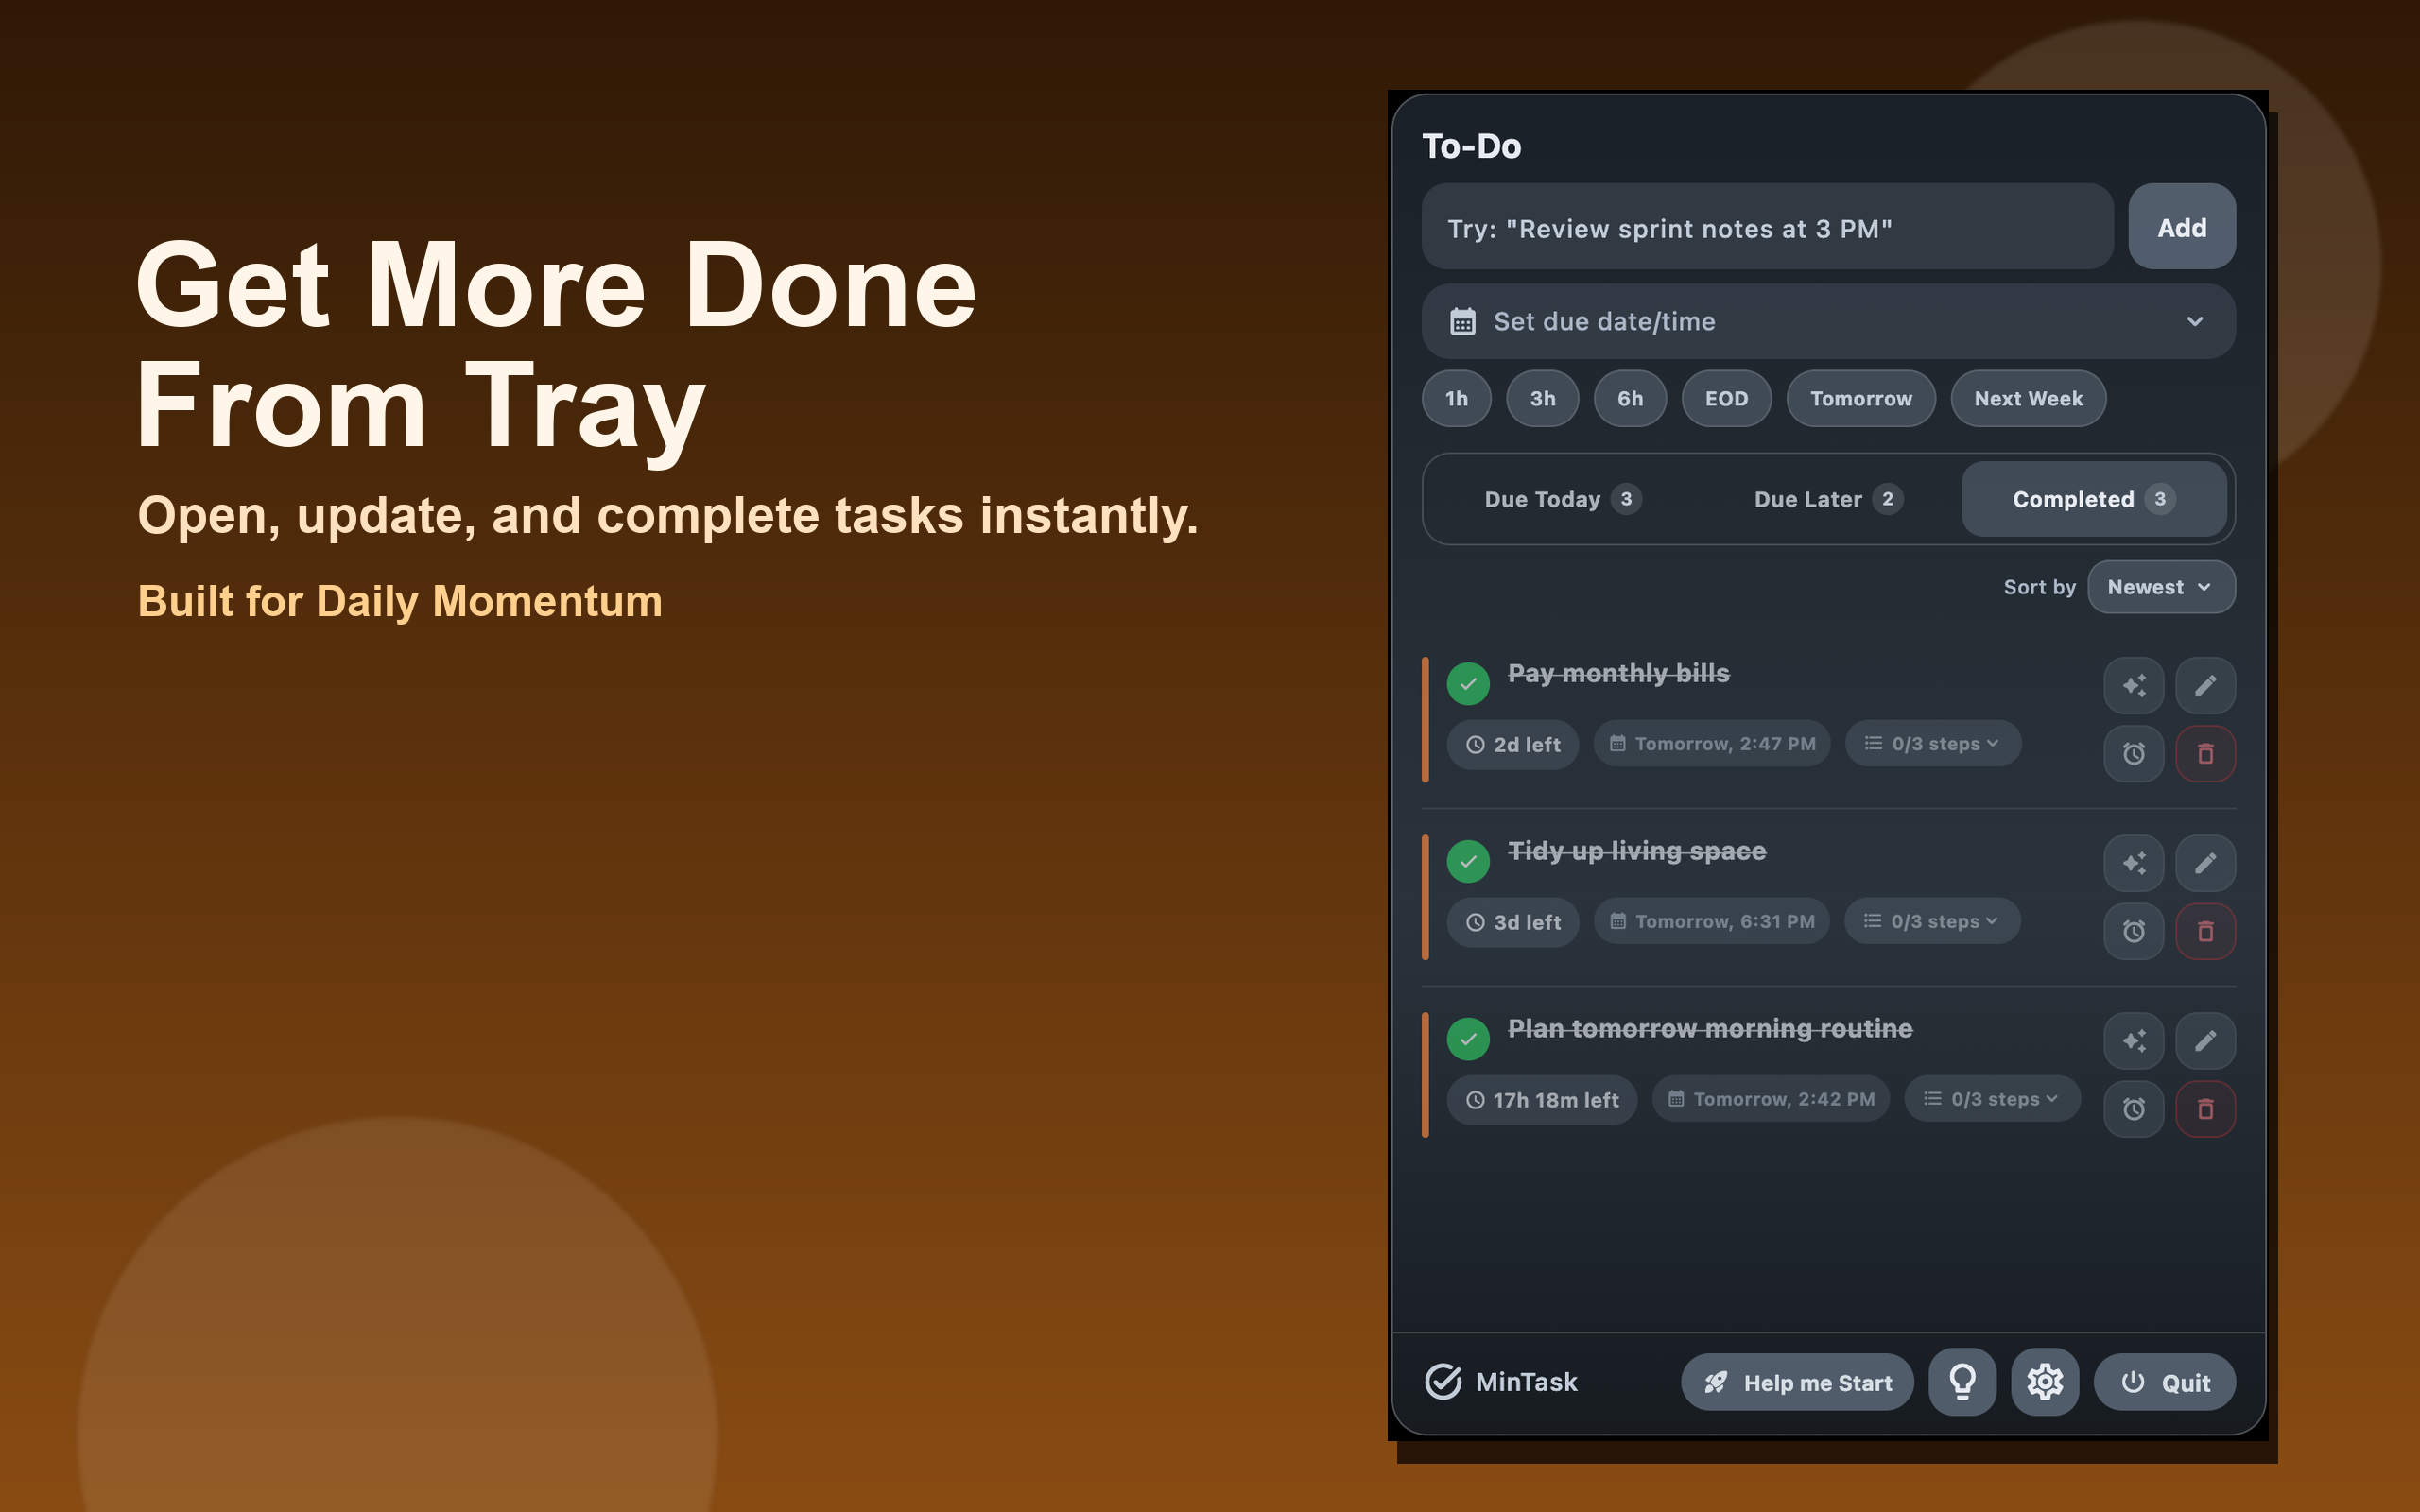Expand the Set due date/time dropdown

pos(1828,321)
